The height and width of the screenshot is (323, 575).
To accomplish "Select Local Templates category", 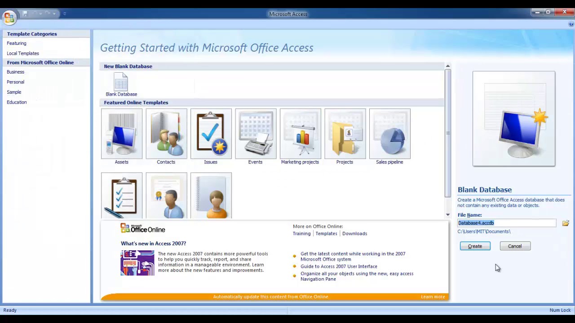I will click(x=23, y=53).
